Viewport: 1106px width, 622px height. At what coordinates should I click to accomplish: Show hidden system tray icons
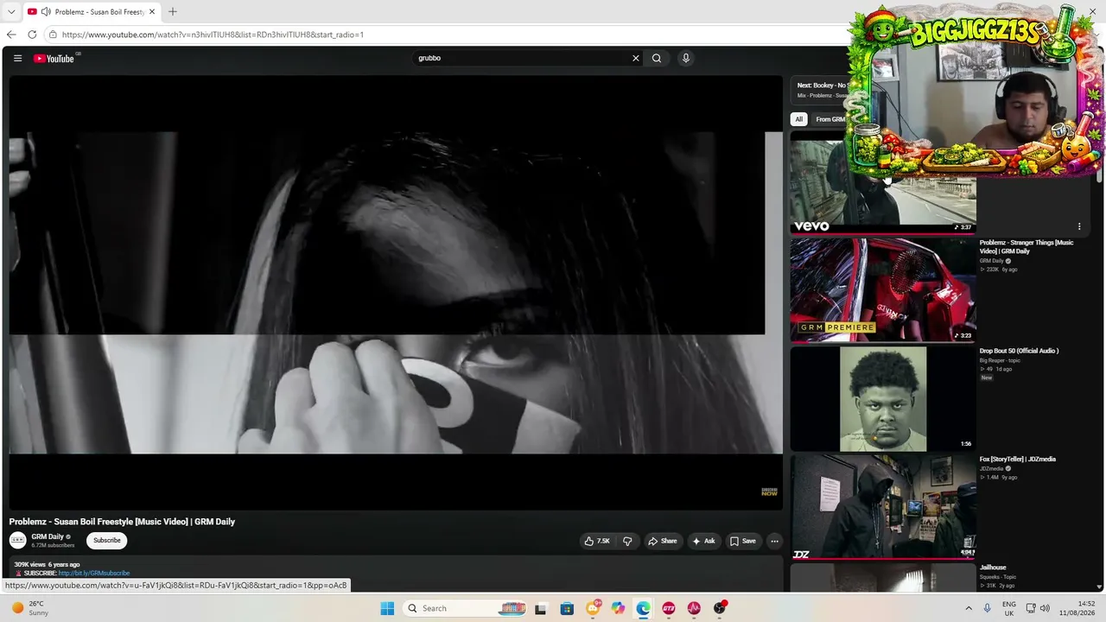969,608
